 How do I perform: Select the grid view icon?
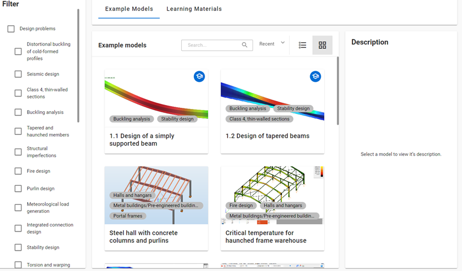[x=322, y=45]
